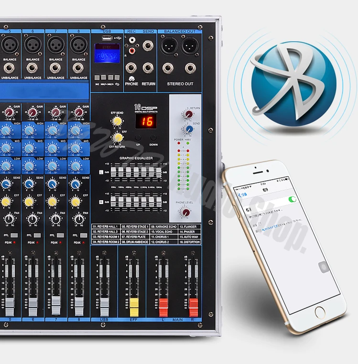Tap the USB play/pause button
Viewport: 358px width, 364px height.
97,77
